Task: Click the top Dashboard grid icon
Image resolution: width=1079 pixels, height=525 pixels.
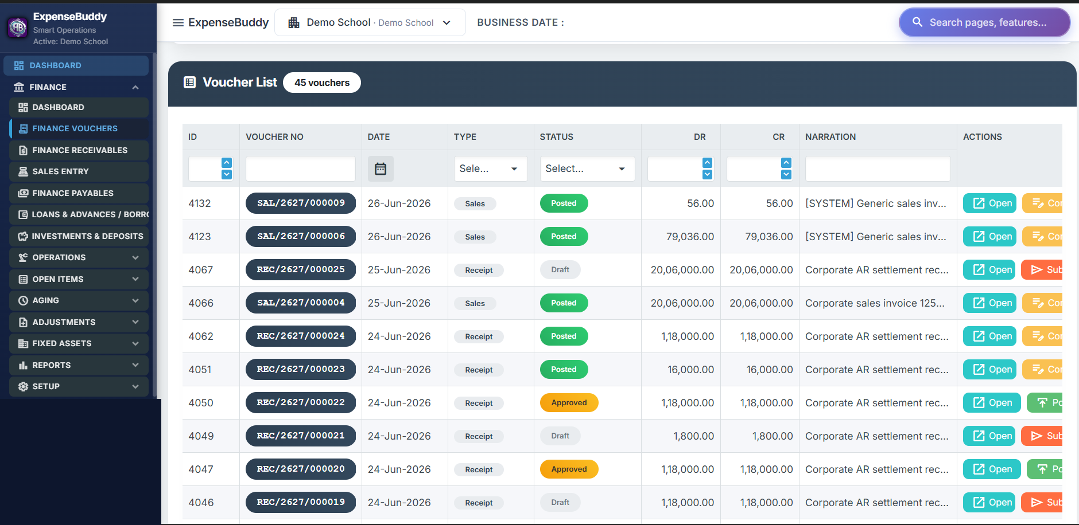Action: (x=19, y=65)
